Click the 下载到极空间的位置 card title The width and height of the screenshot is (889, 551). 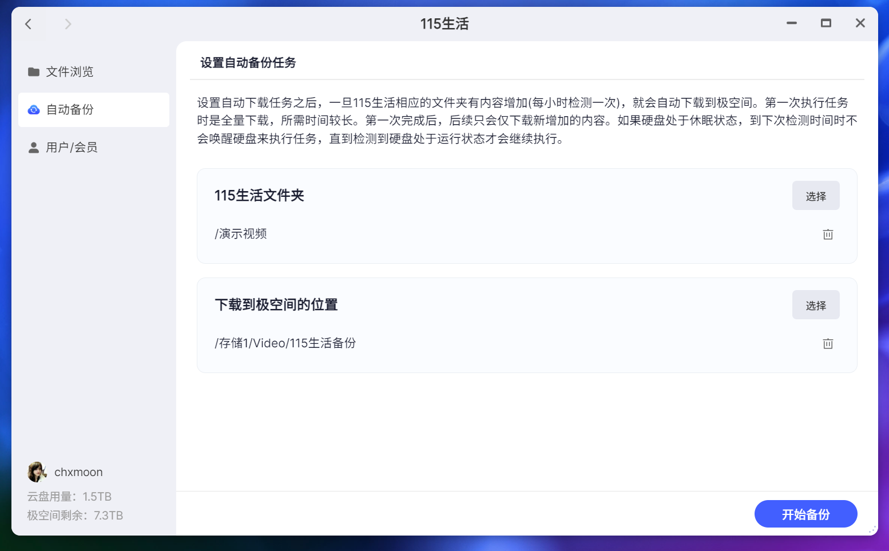coord(276,304)
